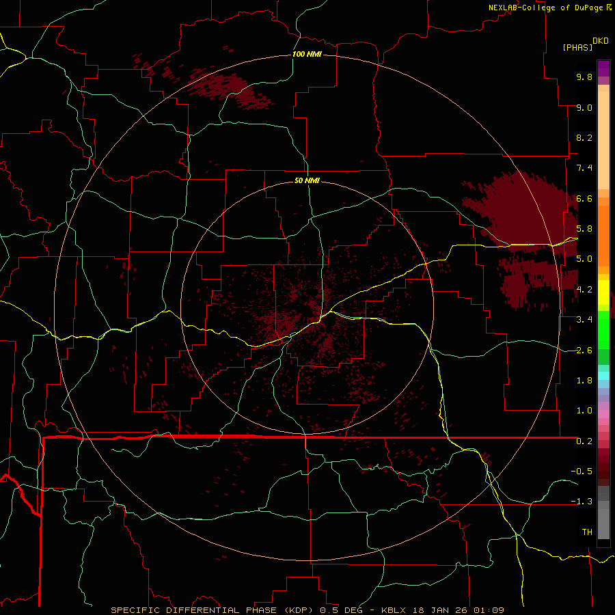Select the 9.8 value on the scale

click(x=584, y=77)
